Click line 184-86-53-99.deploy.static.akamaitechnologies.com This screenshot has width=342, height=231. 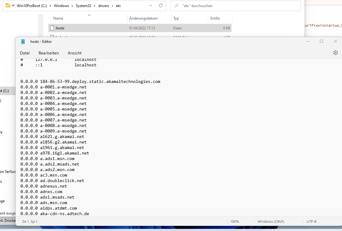click(90, 81)
